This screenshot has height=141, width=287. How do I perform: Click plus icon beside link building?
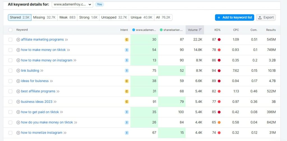[18, 71]
